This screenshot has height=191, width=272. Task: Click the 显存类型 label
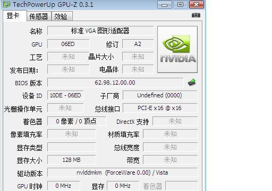29,148
